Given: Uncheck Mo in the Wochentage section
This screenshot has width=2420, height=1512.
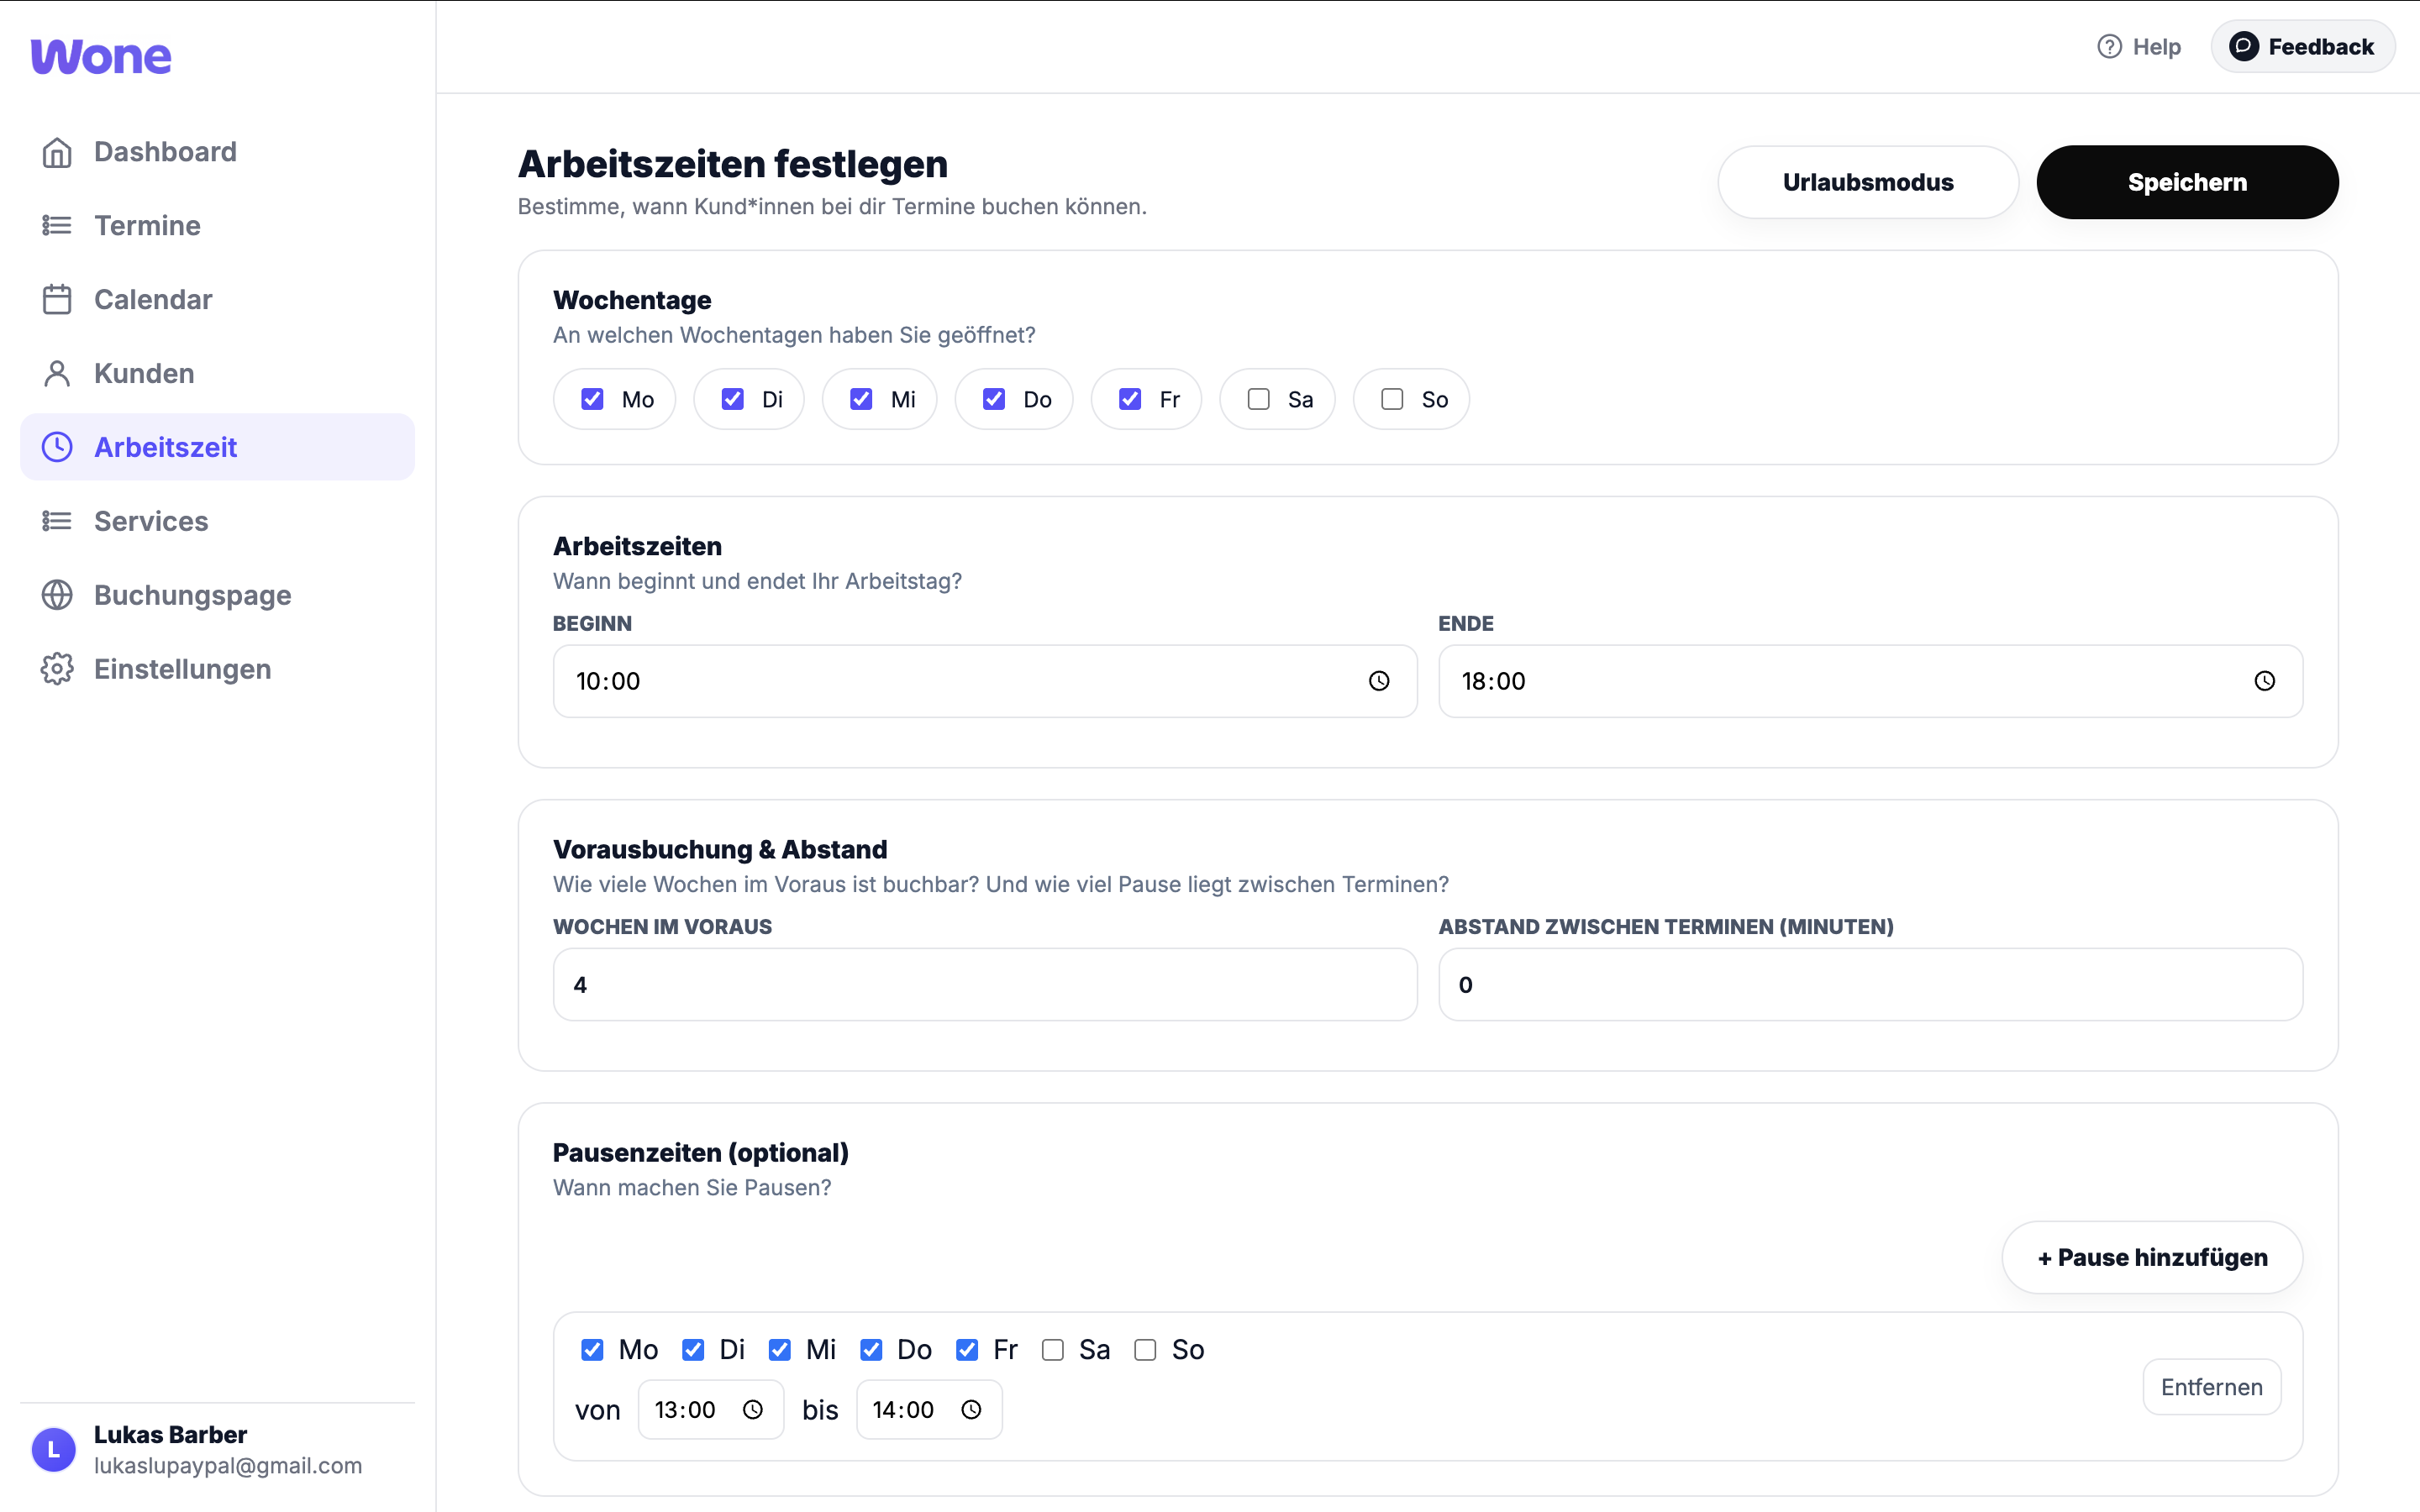Looking at the screenshot, I should (592, 399).
